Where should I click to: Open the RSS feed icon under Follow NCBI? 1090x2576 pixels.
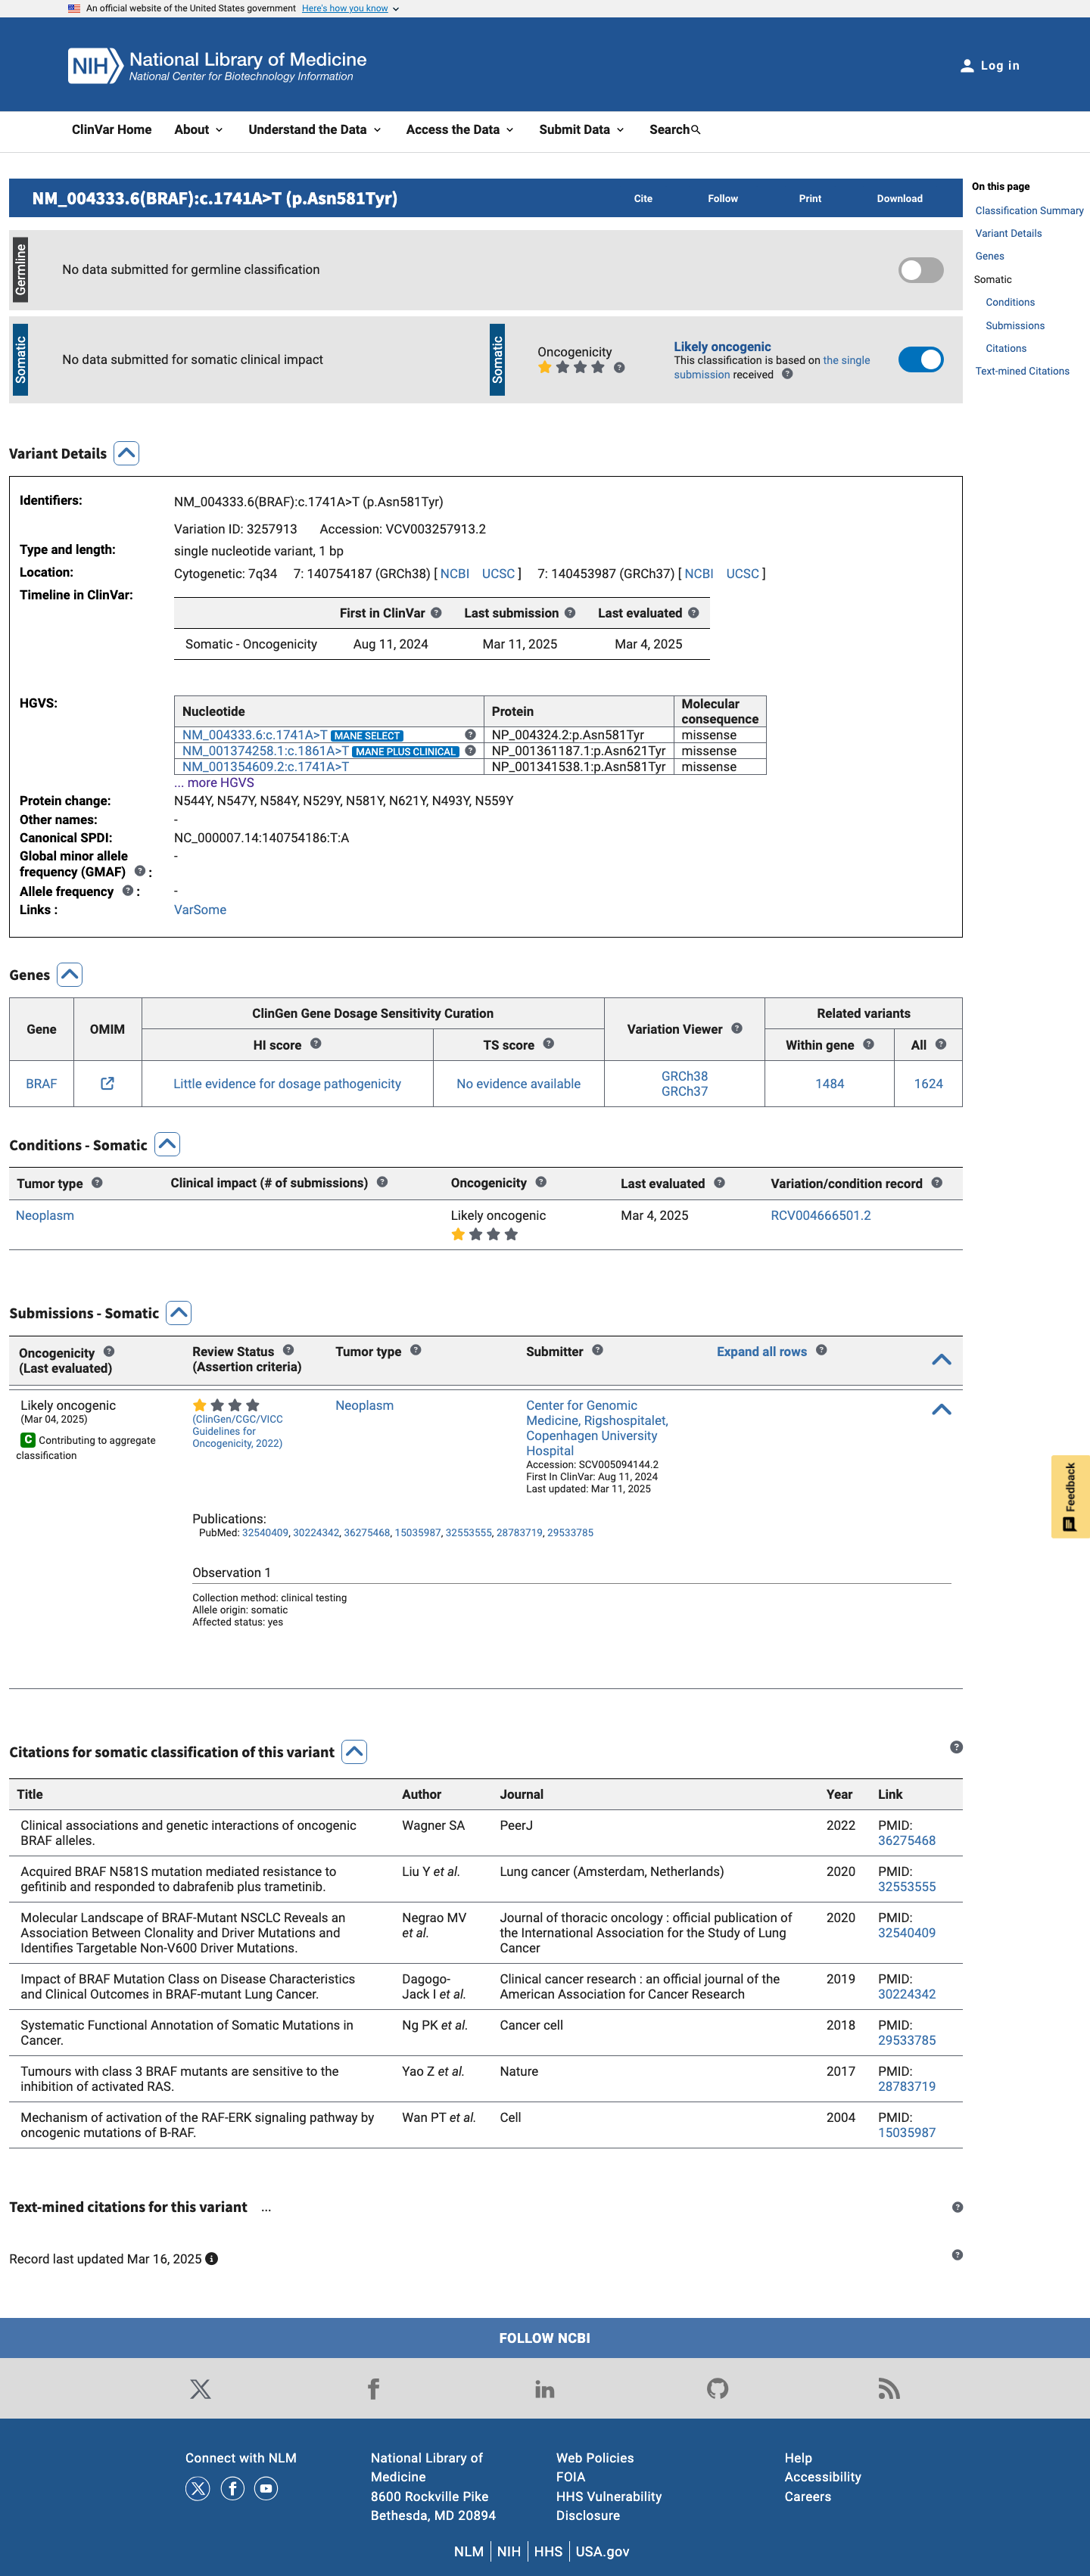(x=889, y=2388)
